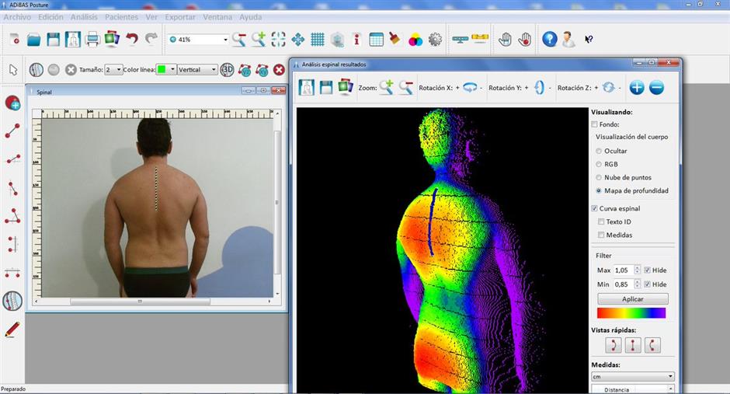This screenshot has width=730, height=394.
Task: Toggle the Hide checkbox next to Max
Action: pos(647,270)
